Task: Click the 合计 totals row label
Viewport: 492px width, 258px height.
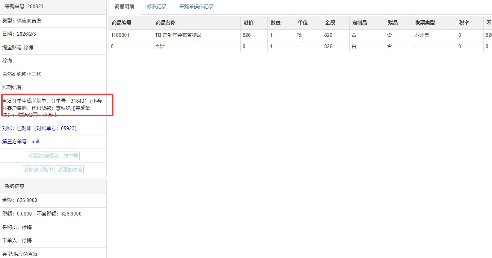Action: tap(160, 47)
